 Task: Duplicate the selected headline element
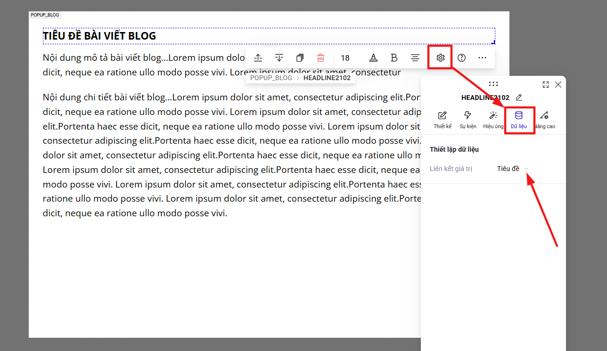point(300,58)
